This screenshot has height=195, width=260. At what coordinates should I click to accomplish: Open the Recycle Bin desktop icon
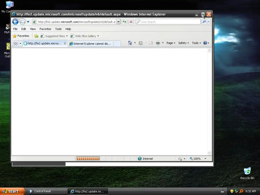tap(247, 173)
